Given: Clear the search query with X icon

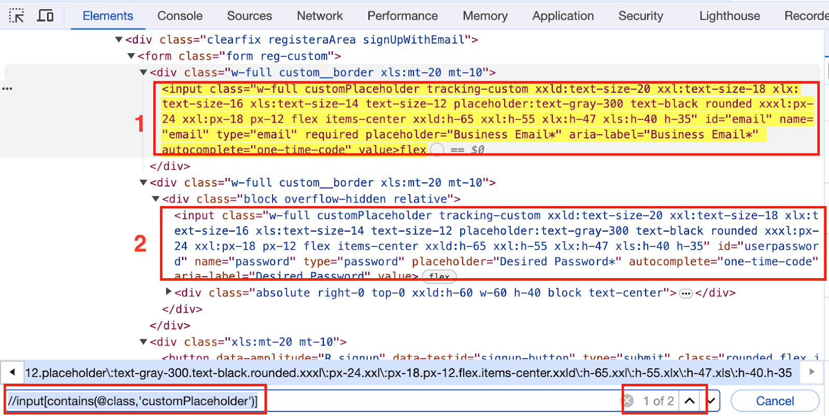Looking at the screenshot, I should (627, 401).
